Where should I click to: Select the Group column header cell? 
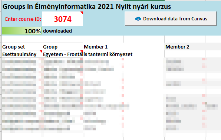(62, 47)
